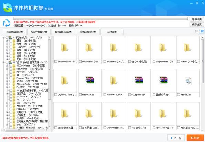
Task: Expand the QQ音乐 tree node
Action: click(7, 118)
